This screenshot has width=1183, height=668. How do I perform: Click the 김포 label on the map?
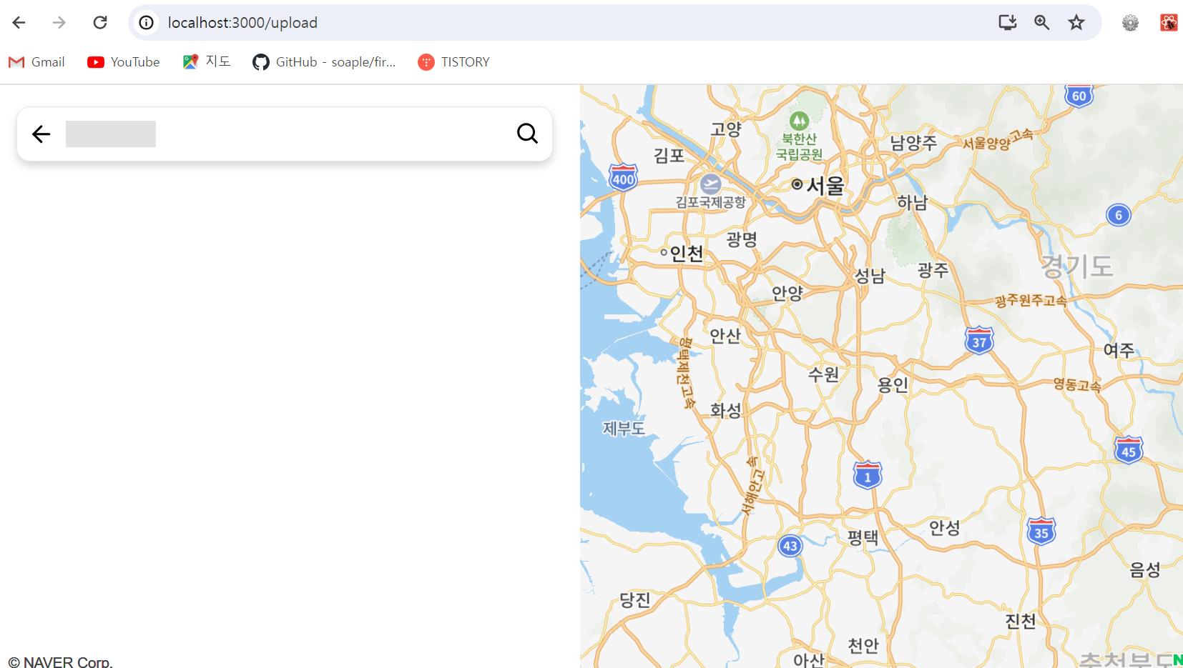pos(669,156)
